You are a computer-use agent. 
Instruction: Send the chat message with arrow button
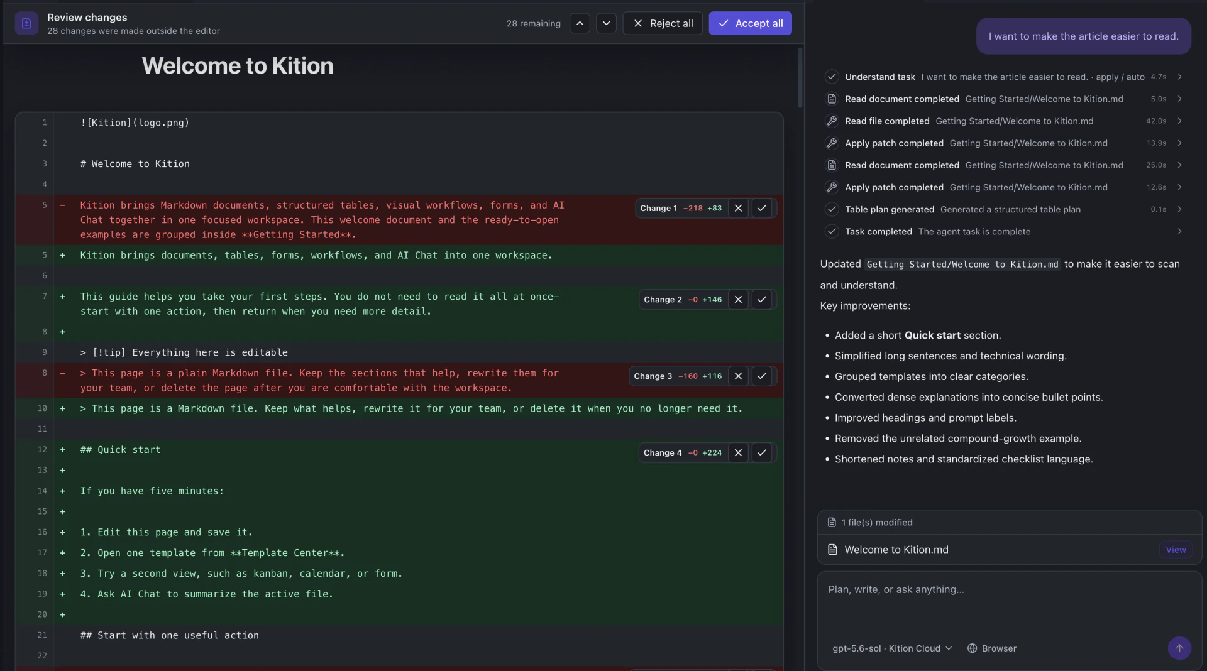1179,648
